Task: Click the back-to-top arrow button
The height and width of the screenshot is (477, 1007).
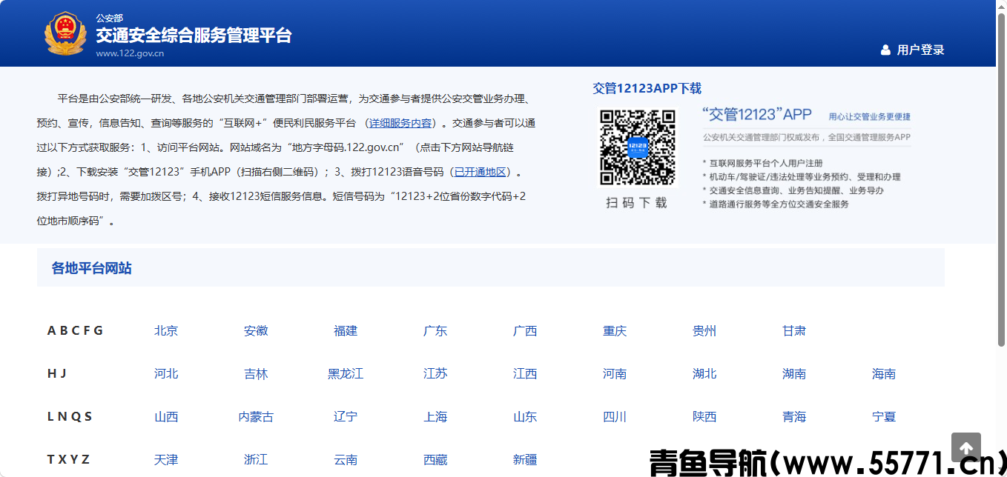Action: click(965, 448)
